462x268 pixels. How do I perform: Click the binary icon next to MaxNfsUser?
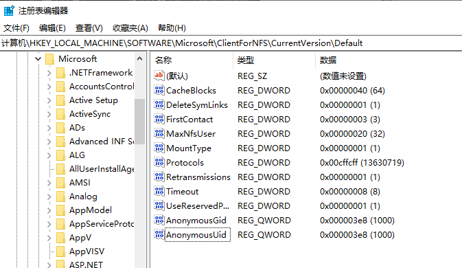(159, 133)
